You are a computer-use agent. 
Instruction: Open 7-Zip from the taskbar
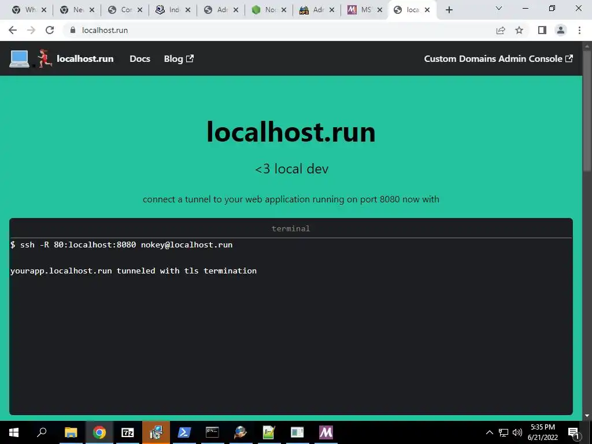(x=128, y=432)
